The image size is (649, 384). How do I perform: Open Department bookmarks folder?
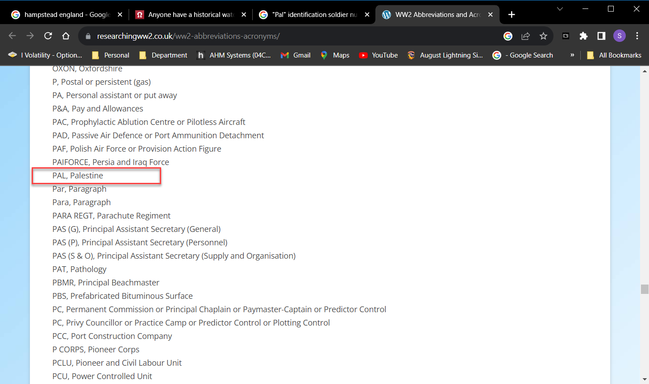[x=163, y=55]
